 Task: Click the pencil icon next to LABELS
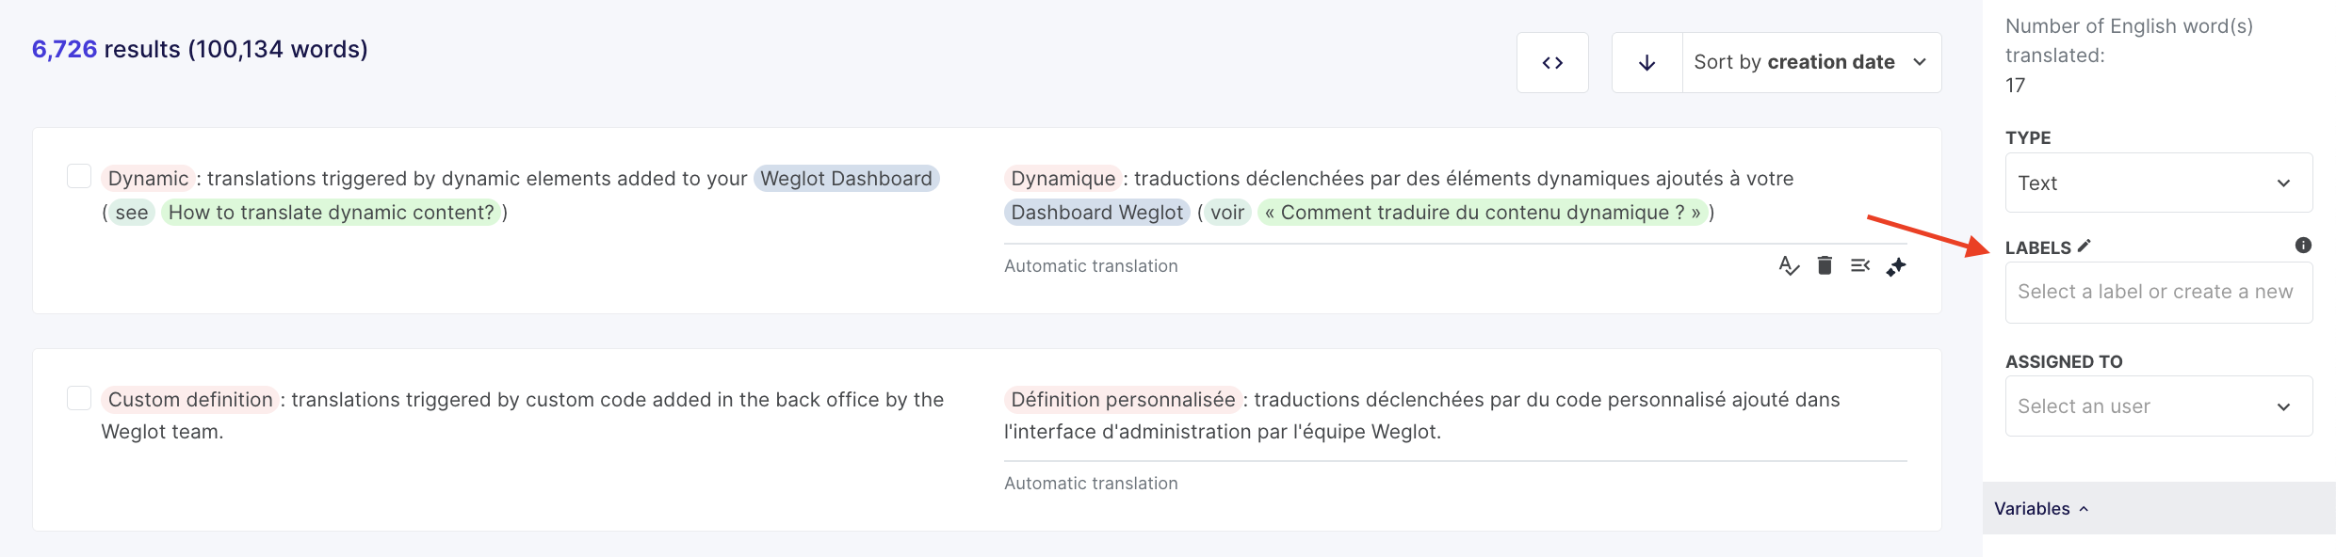tap(2085, 246)
